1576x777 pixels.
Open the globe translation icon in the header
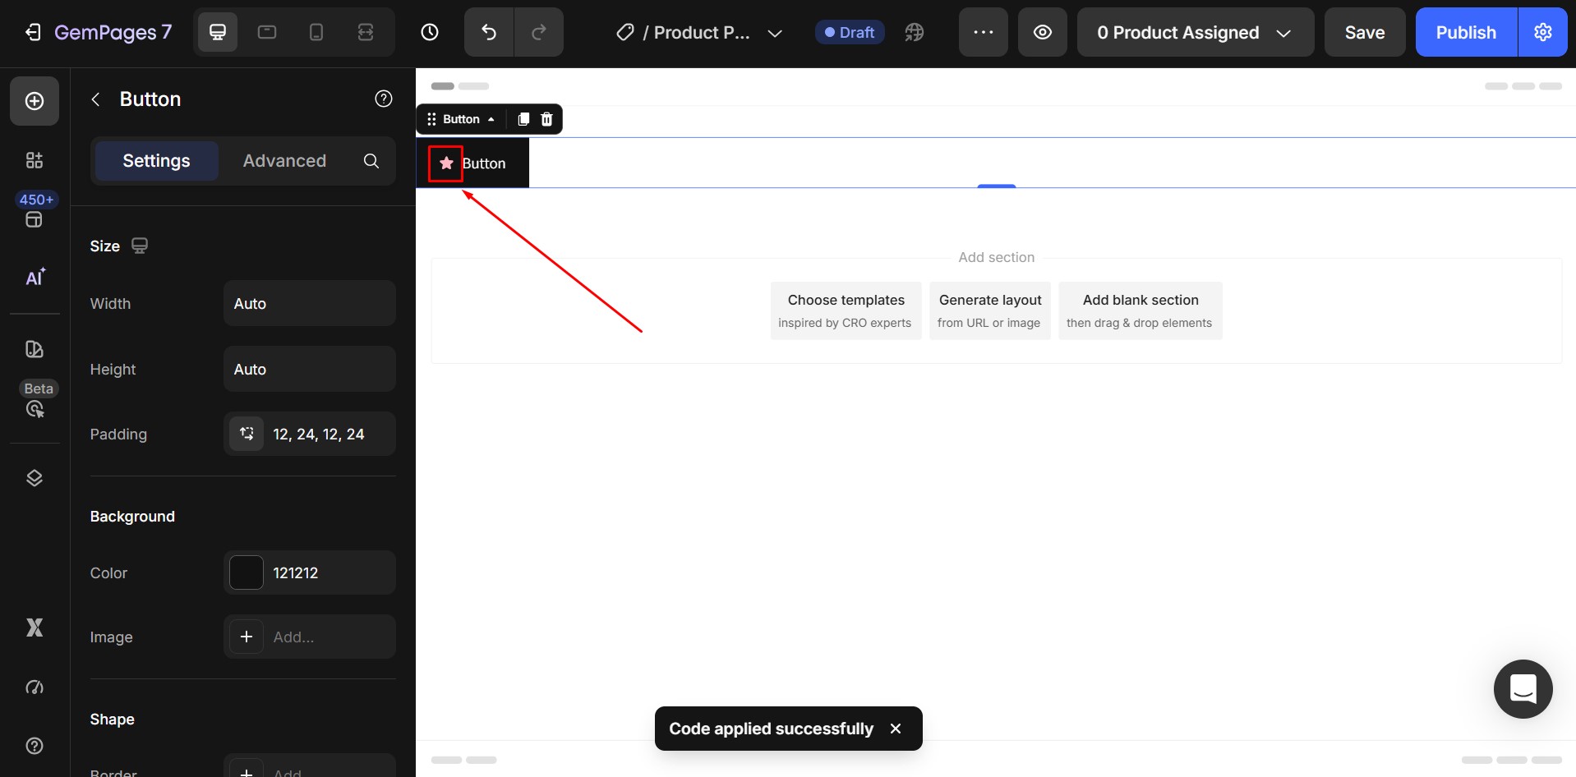914,32
